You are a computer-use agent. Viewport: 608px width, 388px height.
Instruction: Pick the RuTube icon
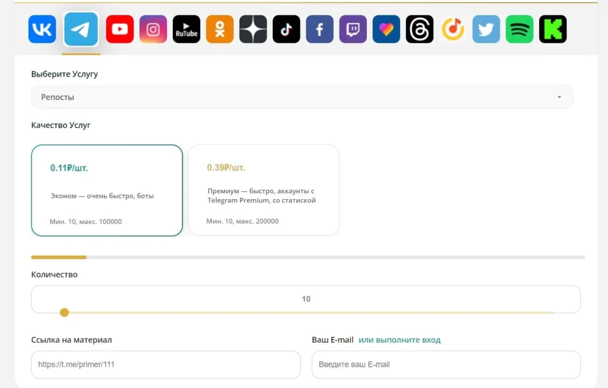click(186, 29)
